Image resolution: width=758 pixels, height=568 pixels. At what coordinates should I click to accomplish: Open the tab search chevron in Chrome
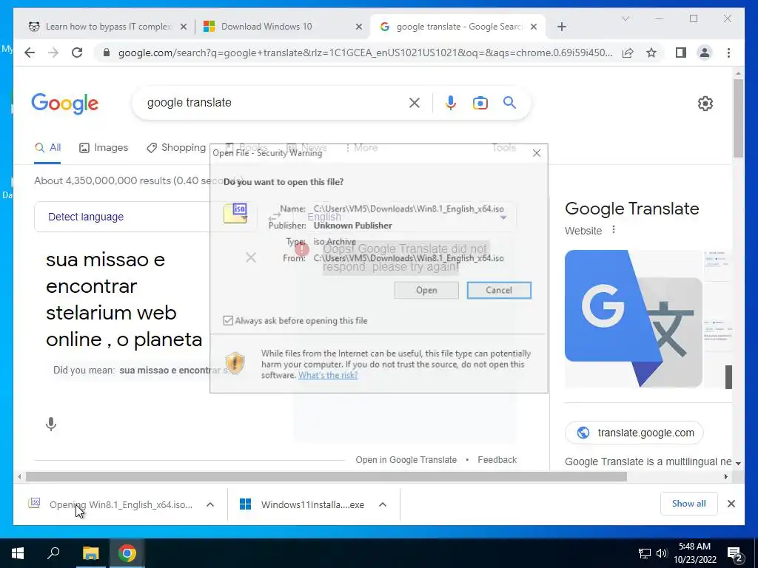point(625,18)
